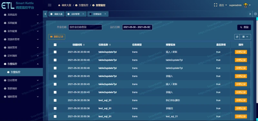This screenshot has width=258, height=121.
Task: Expand the 定时调度 menu chevron
Action: [x=38, y=56]
